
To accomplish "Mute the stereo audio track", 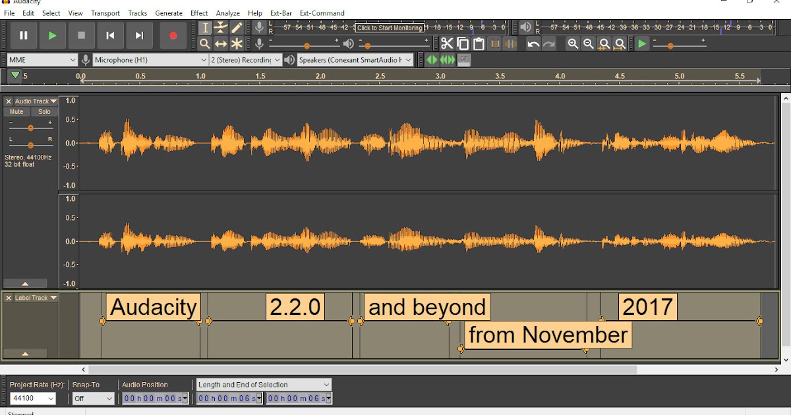I will pos(15,111).
